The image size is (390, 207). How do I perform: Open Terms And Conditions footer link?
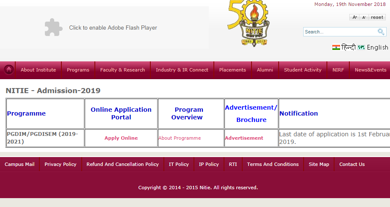273,164
